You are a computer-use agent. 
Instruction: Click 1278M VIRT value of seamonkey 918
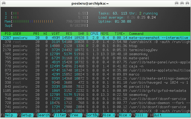55,95
